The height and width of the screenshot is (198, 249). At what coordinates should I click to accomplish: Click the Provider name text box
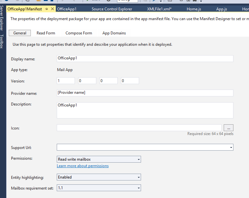point(145,93)
